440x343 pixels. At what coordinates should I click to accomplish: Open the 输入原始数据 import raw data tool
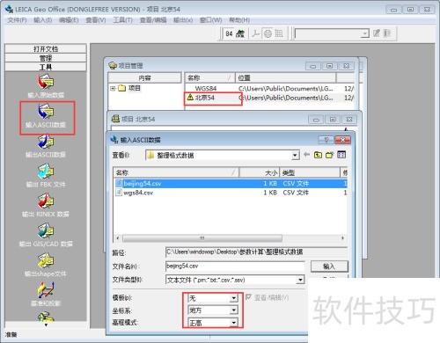tap(46, 85)
